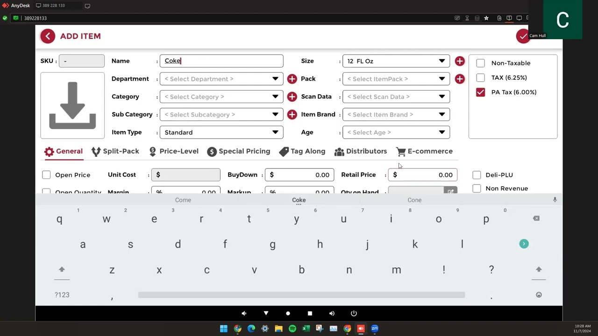Add a new category with the plus icon
The height and width of the screenshot is (336, 598).
pyautogui.click(x=292, y=97)
